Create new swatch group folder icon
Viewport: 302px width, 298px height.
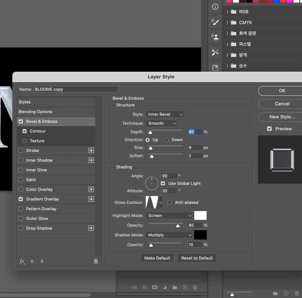[275, 293]
